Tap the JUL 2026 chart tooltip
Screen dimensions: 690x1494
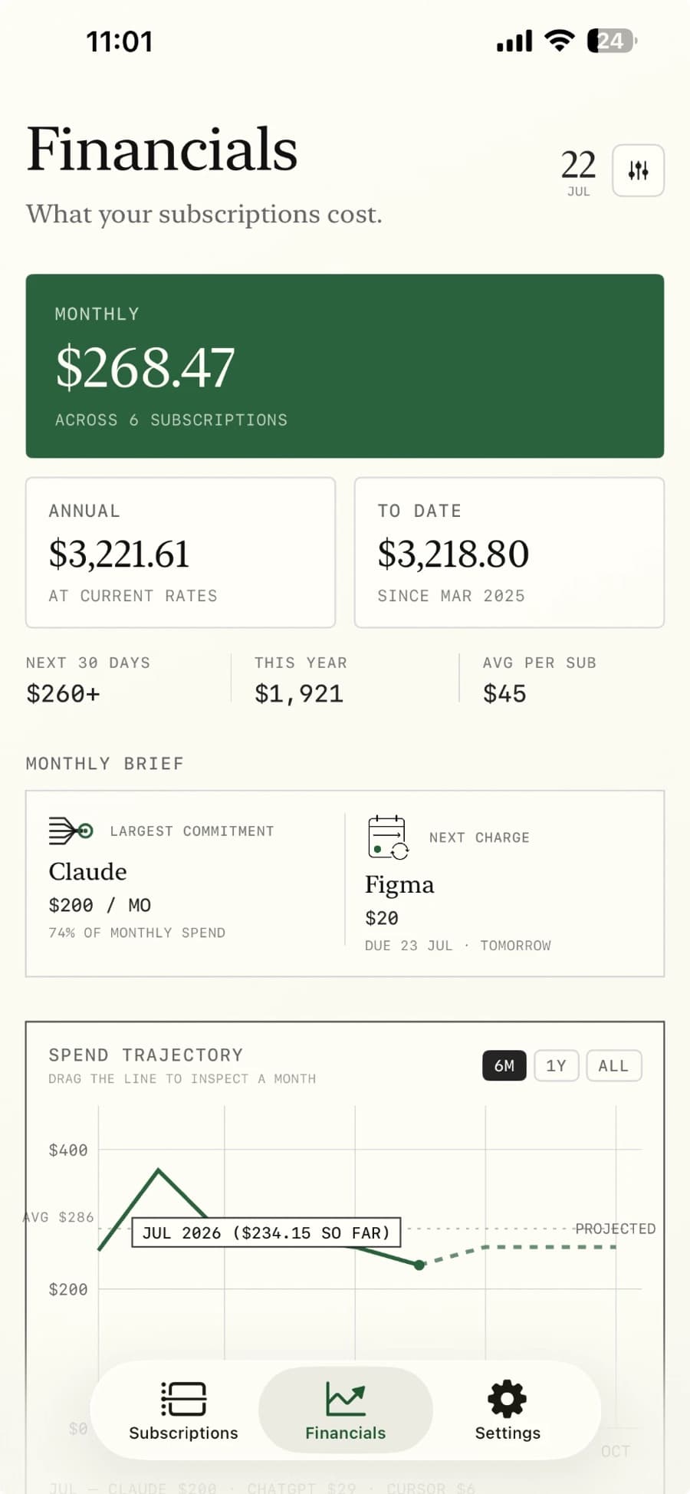point(266,1232)
